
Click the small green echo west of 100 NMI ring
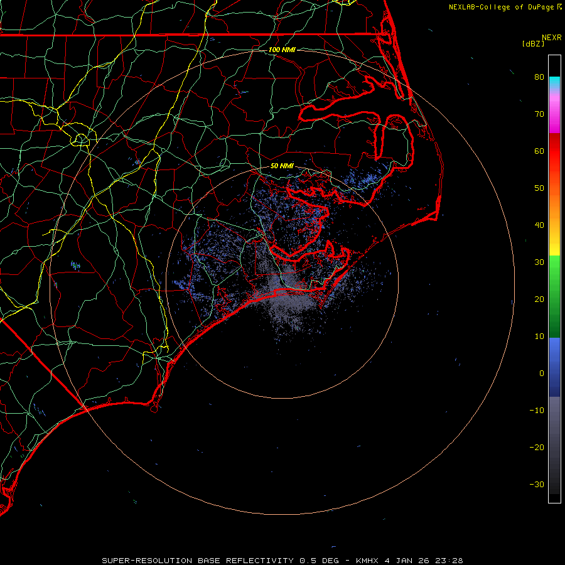(x=75, y=266)
